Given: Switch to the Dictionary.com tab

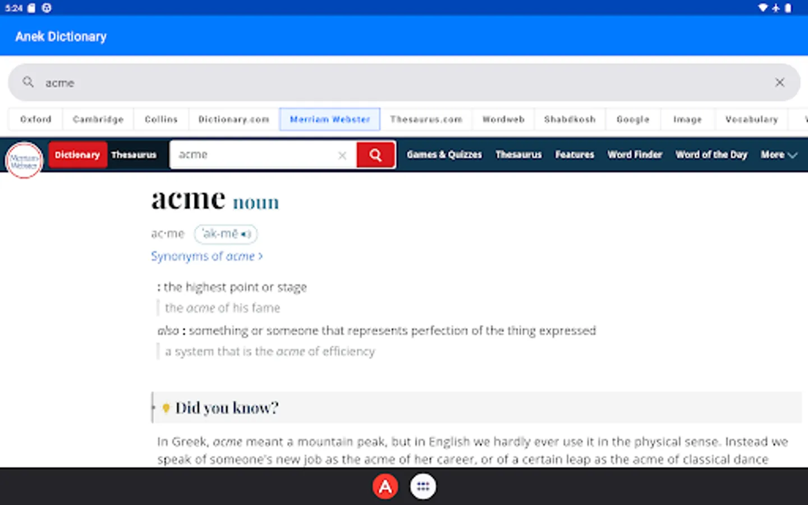Looking at the screenshot, I should coord(234,120).
